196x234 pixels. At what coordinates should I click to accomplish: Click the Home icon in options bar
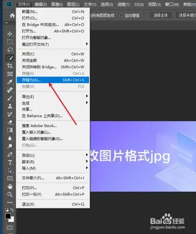point(12,15)
